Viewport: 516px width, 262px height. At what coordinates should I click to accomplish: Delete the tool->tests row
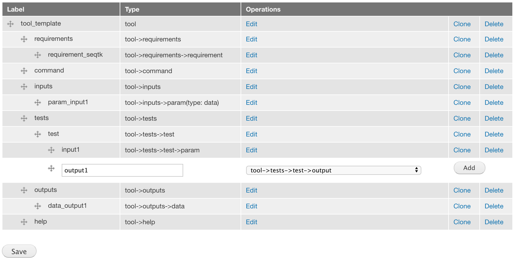(x=494, y=119)
